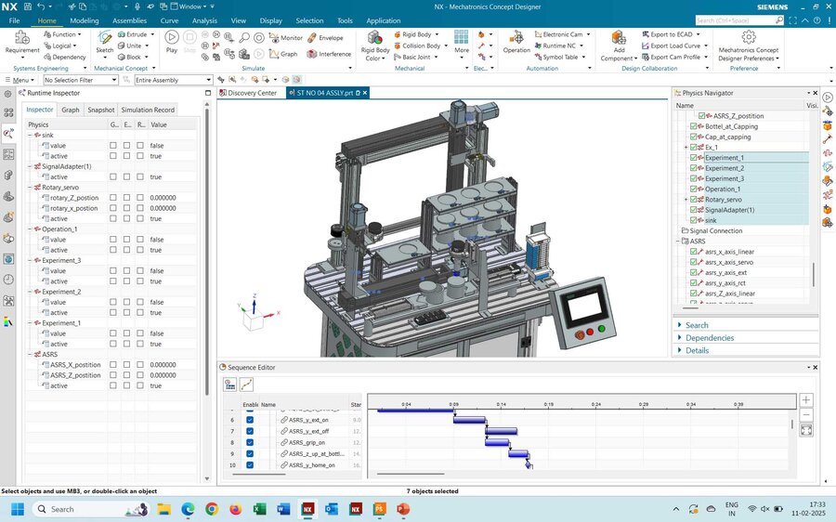Toggle the asrs_x_axis_linear checkbox

tap(694, 251)
